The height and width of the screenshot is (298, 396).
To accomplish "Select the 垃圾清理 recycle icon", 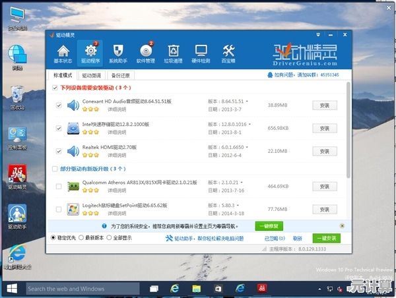I will 174,53.
